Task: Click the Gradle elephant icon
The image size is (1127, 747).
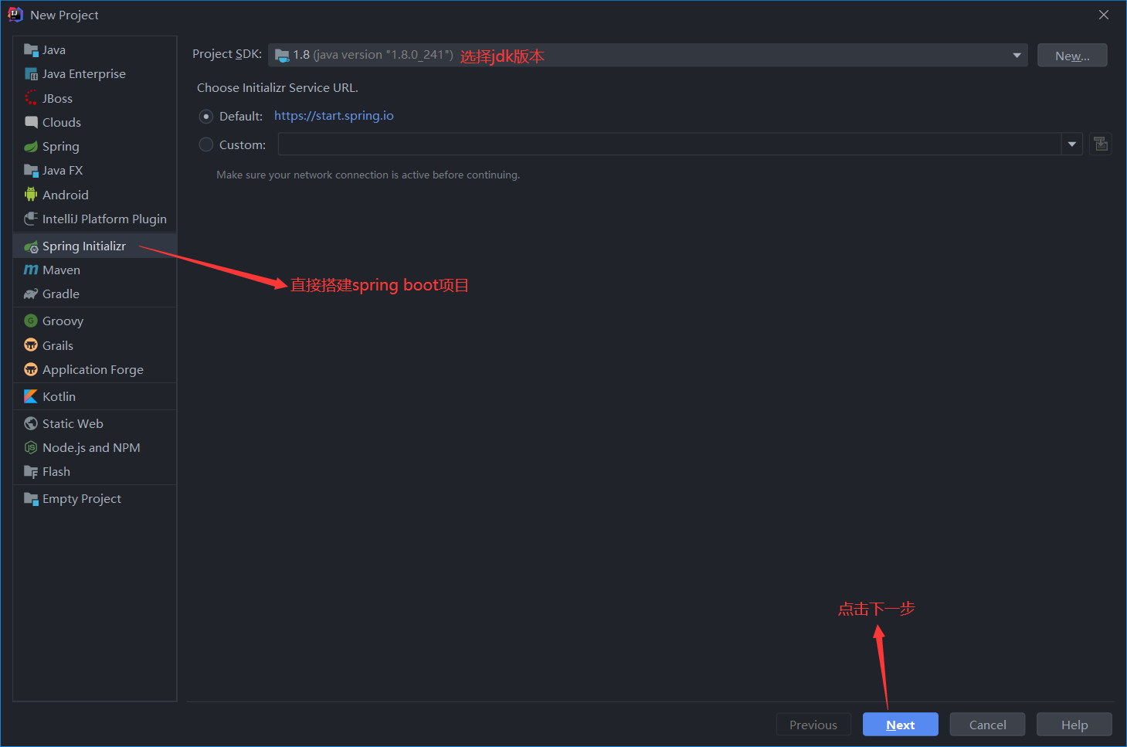Action: click(x=31, y=294)
